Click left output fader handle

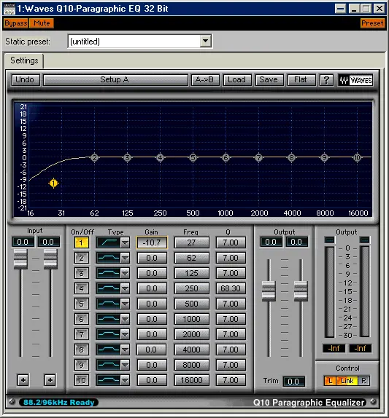[x=269, y=291]
